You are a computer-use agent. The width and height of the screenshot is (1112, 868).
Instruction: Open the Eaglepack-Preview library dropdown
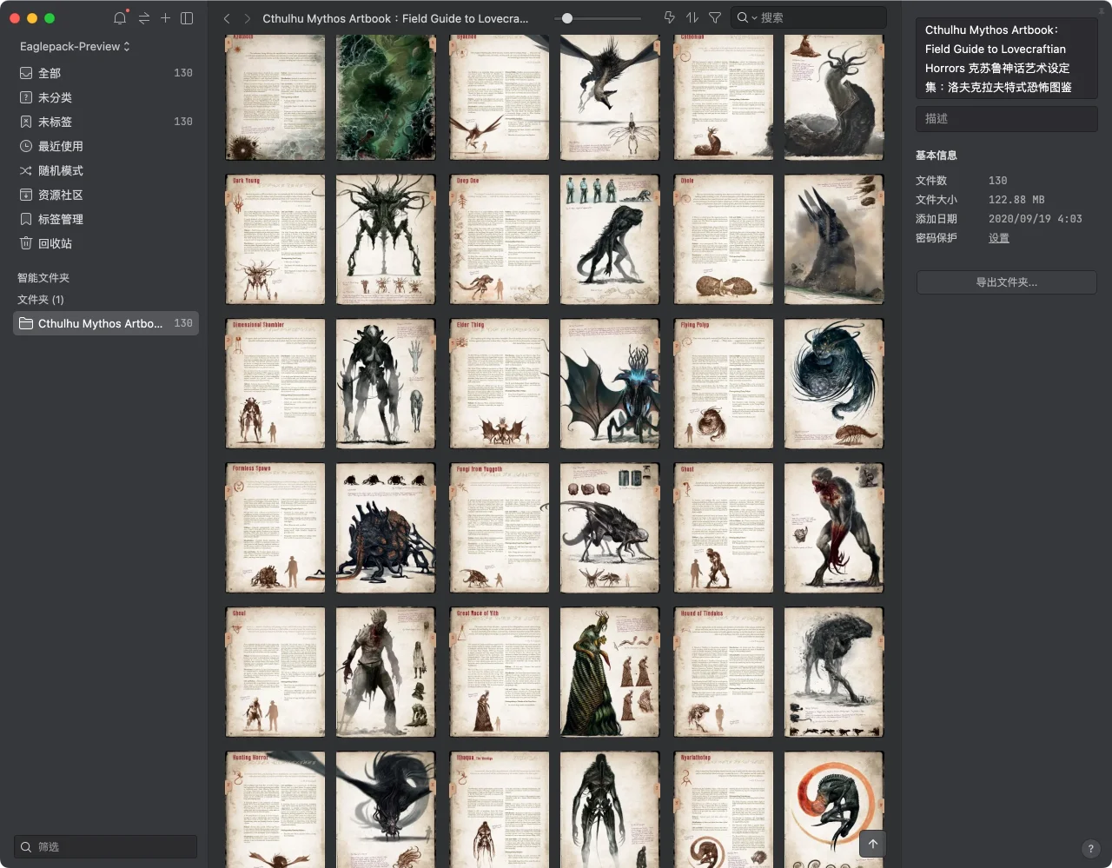pos(75,46)
